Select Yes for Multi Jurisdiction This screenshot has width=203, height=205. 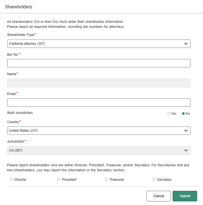pyautogui.click(x=169, y=114)
